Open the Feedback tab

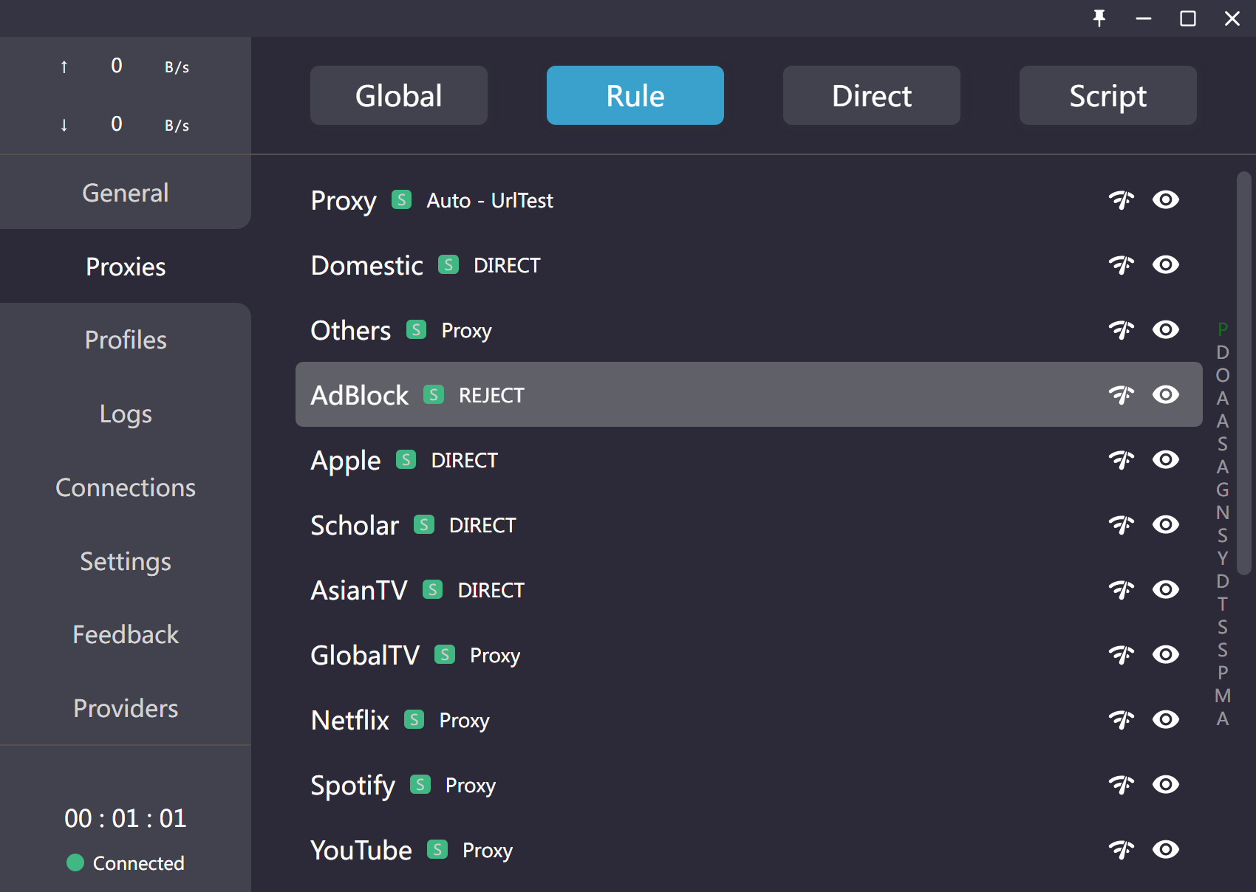[x=126, y=634]
